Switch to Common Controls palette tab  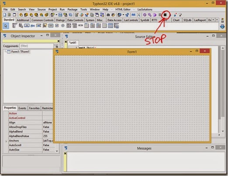click(x=42, y=20)
